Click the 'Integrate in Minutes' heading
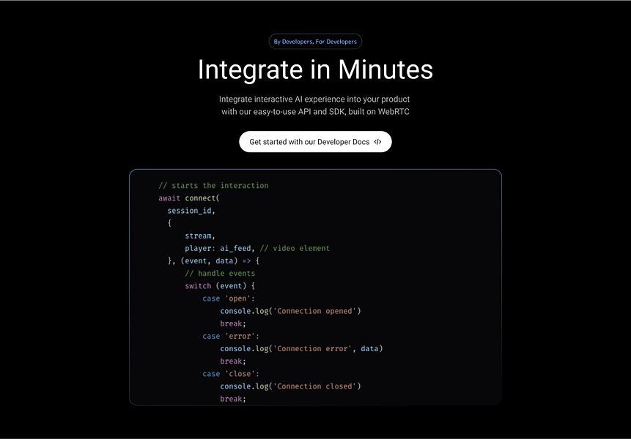 (315, 70)
